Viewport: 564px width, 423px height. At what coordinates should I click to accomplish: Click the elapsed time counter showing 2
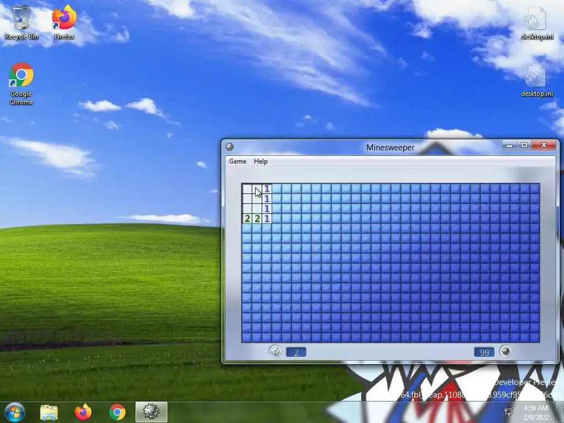296,352
